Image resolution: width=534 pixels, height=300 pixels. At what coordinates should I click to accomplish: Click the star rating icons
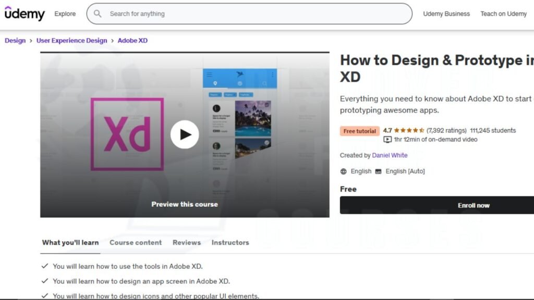[x=409, y=130]
